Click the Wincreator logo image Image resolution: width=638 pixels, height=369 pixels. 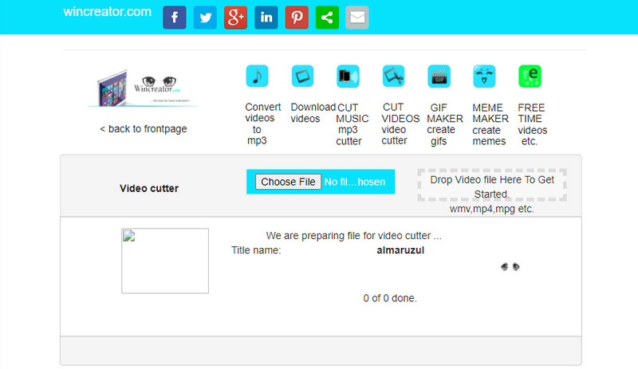point(144,88)
